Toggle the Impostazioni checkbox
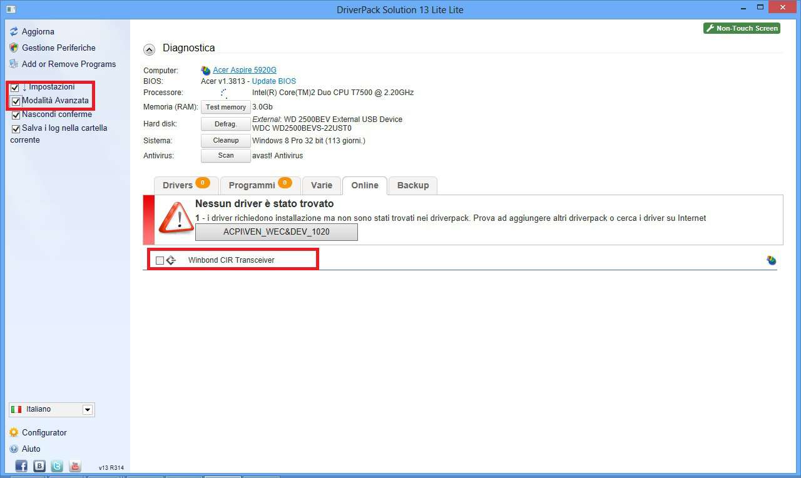 click(x=15, y=88)
